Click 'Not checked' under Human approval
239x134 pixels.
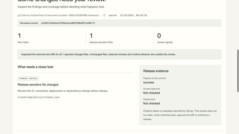click(152, 93)
